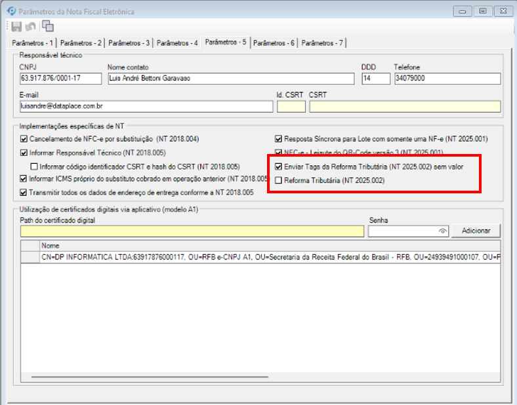Image resolution: width=517 pixels, height=405 pixels.
Task: Open the Parâmetros - 6 tab
Action: 274,43
